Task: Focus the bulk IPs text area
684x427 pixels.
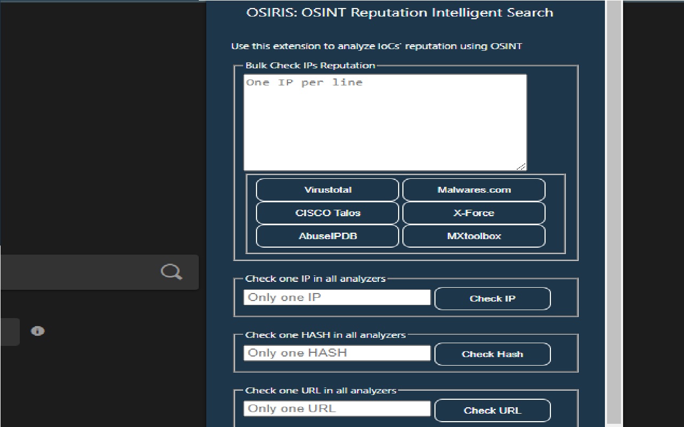Action: tap(385, 122)
